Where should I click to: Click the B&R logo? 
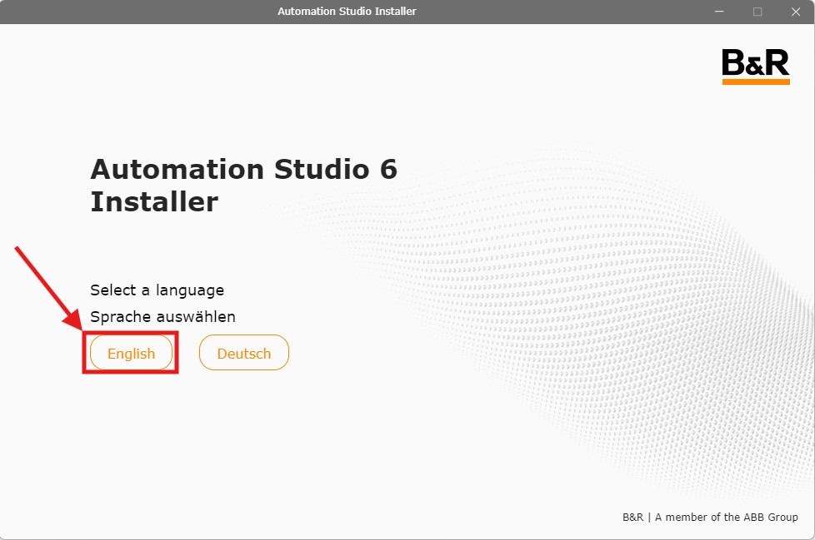pyautogui.click(x=756, y=67)
